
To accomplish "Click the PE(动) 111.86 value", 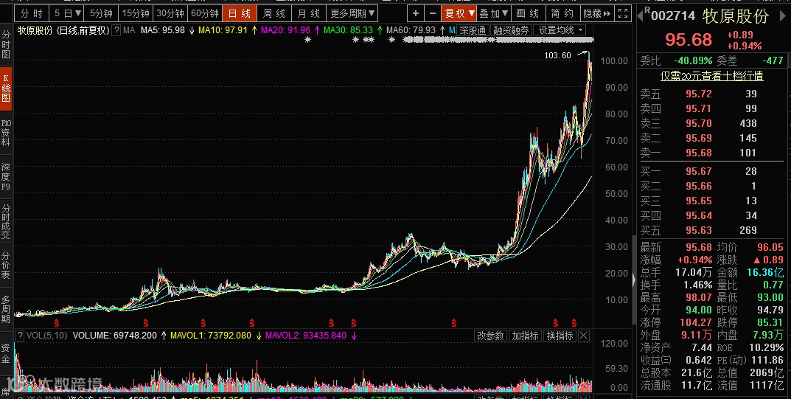I will tap(767, 360).
